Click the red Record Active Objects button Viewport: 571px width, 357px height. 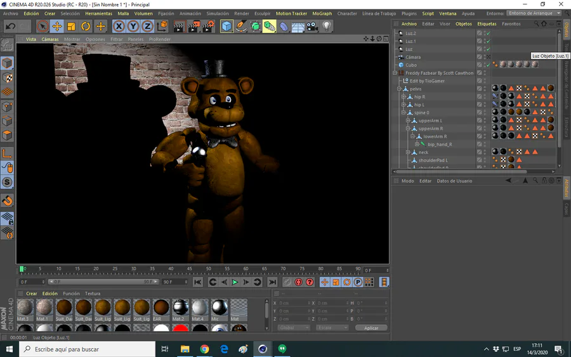[298, 282]
